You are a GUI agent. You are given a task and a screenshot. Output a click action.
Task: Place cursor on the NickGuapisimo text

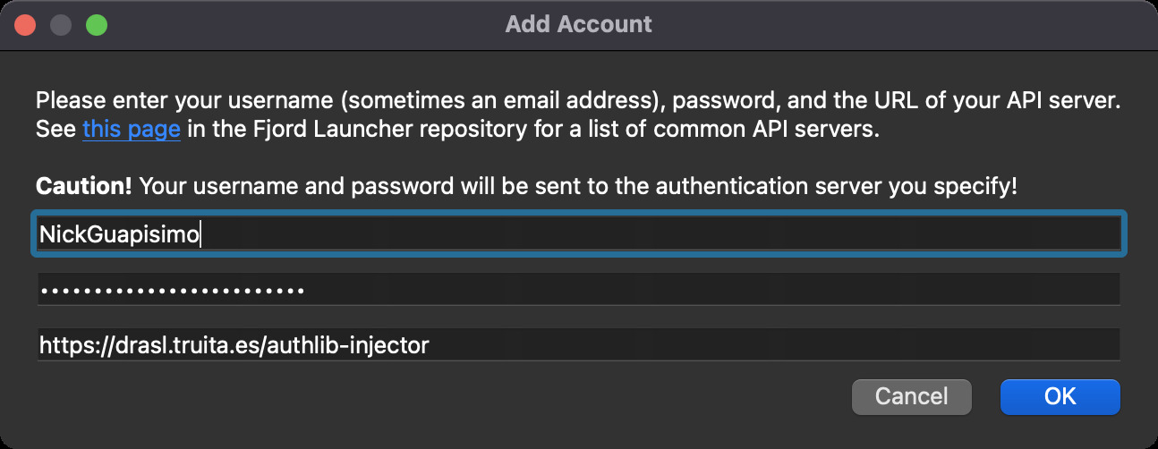click(119, 235)
